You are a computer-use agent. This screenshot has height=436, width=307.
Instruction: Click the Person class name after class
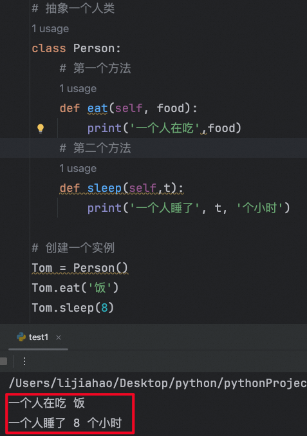pyautogui.click(x=94, y=48)
